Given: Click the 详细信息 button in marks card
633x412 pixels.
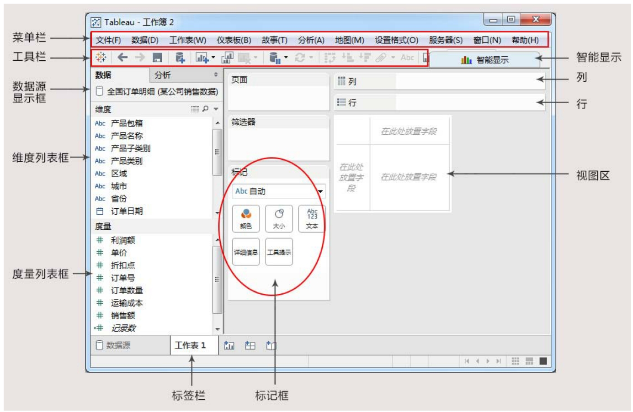Looking at the screenshot, I should click(246, 252).
